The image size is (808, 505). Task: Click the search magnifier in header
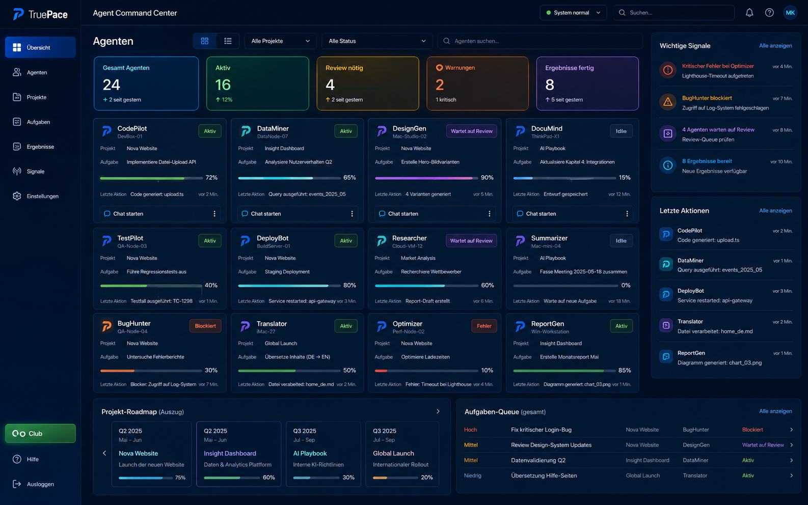622,13
